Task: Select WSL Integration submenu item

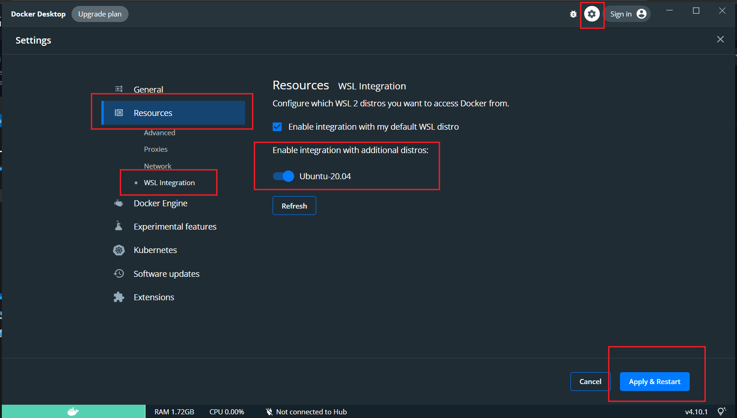Action: 169,183
